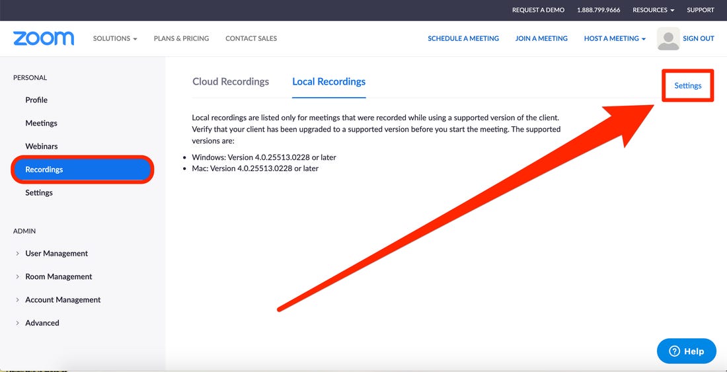Image resolution: width=727 pixels, height=372 pixels.
Task: Click the Zoom logo
Action: [44, 38]
